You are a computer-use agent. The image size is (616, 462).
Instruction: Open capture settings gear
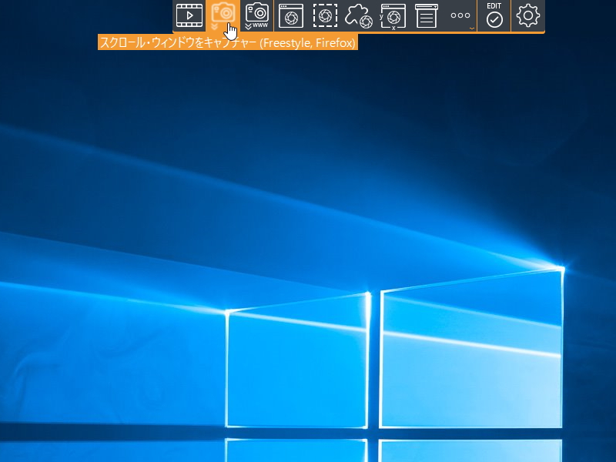click(x=528, y=15)
